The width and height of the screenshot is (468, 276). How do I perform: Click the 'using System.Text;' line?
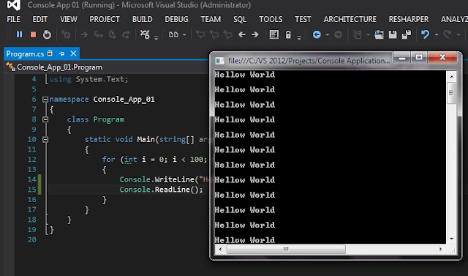[88, 79]
